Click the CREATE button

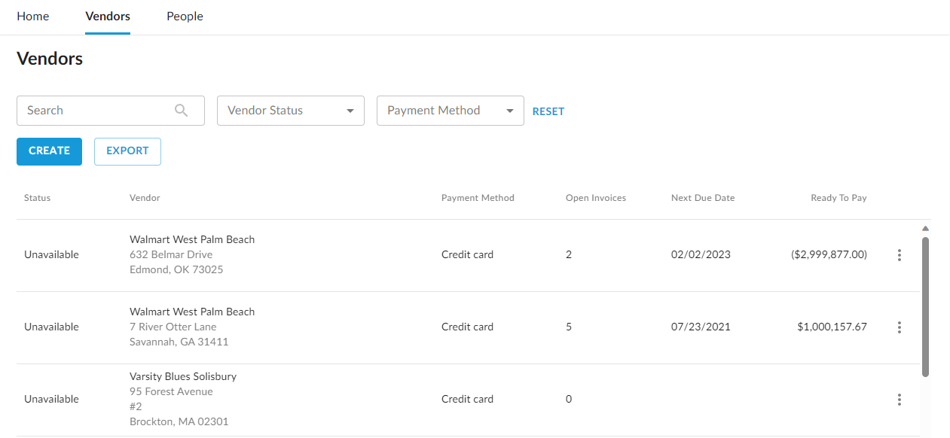tap(49, 151)
